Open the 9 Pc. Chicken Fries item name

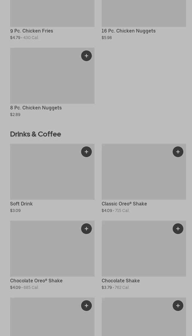pyautogui.click(x=32, y=31)
